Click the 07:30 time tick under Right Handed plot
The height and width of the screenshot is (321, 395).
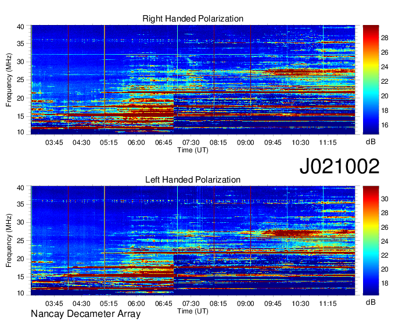191,142
